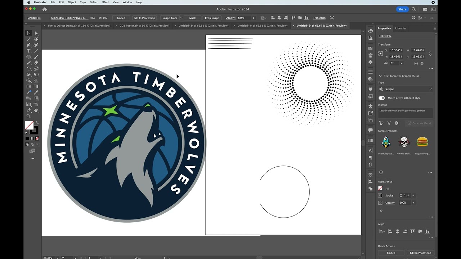The image size is (461, 259).
Task: Select the Column Graph tool
Action: pos(28,104)
